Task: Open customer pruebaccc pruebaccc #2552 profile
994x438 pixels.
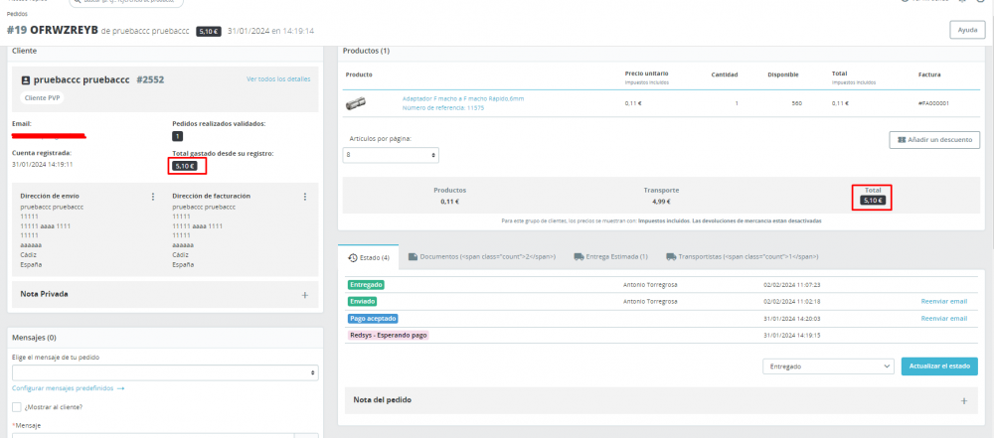Action: tap(98, 80)
